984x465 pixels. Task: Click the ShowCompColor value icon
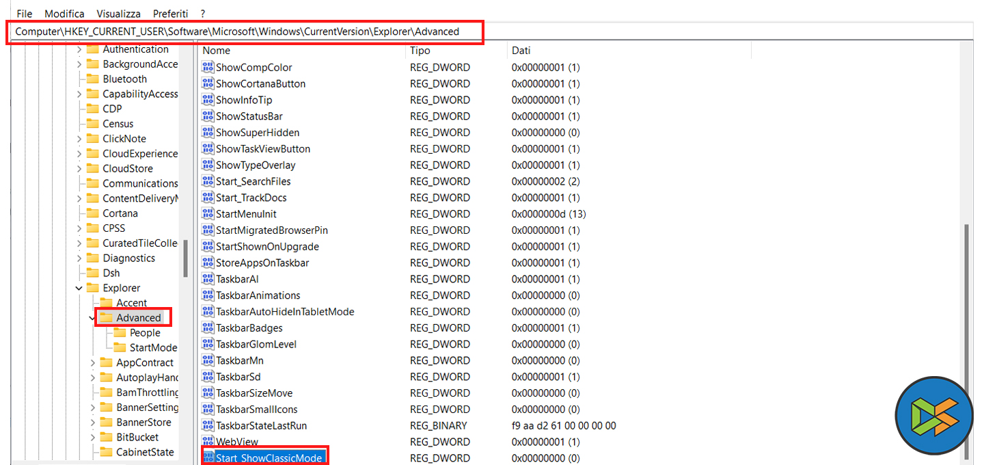pyautogui.click(x=208, y=68)
